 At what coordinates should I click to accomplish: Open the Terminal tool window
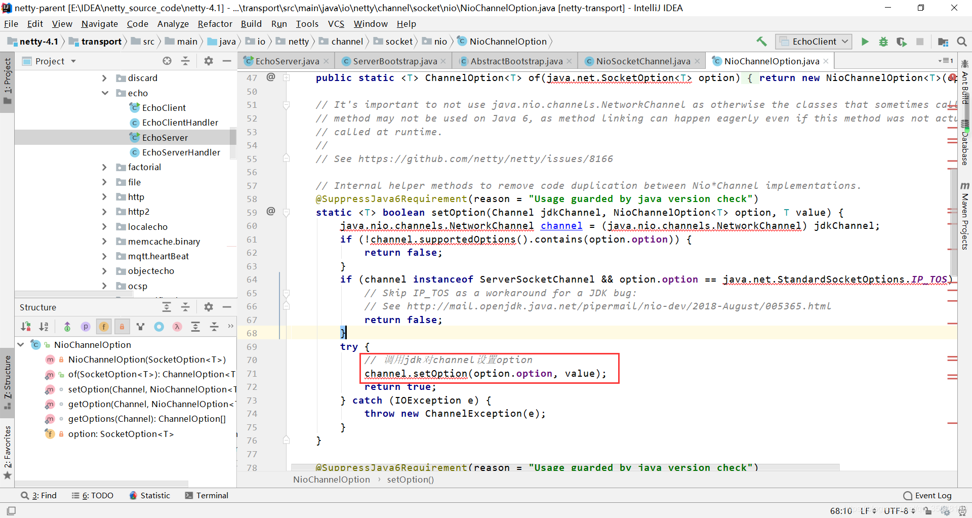(x=207, y=496)
